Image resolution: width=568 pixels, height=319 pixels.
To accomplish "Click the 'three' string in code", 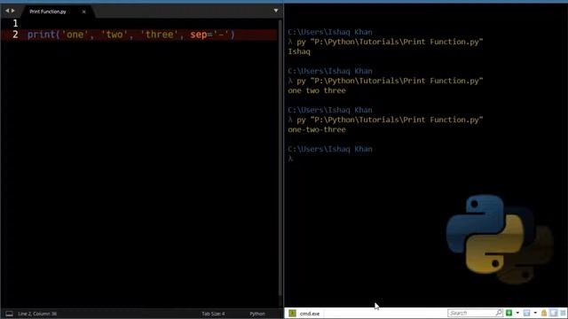I will click(x=160, y=35).
